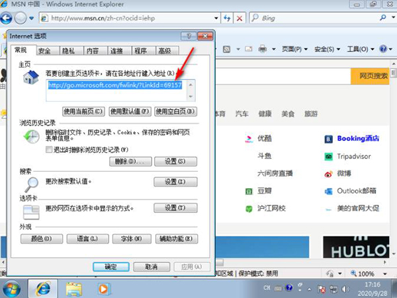Click the 使用空白页(B) button
This screenshot has height=298, width=397.
pos(175,112)
